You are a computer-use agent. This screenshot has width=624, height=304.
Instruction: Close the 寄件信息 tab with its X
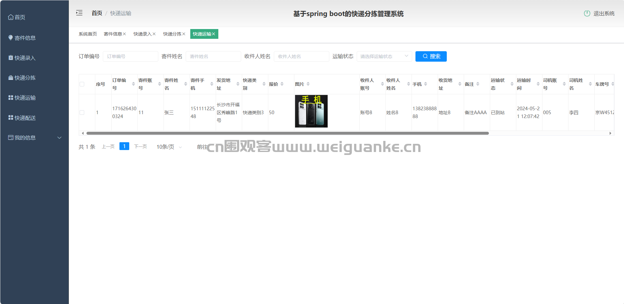(x=124, y=34)
